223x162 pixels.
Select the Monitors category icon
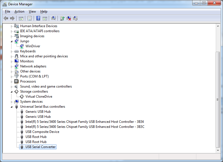tap(17, 61)
